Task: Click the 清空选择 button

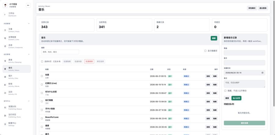Action: (x=100, y=61)
